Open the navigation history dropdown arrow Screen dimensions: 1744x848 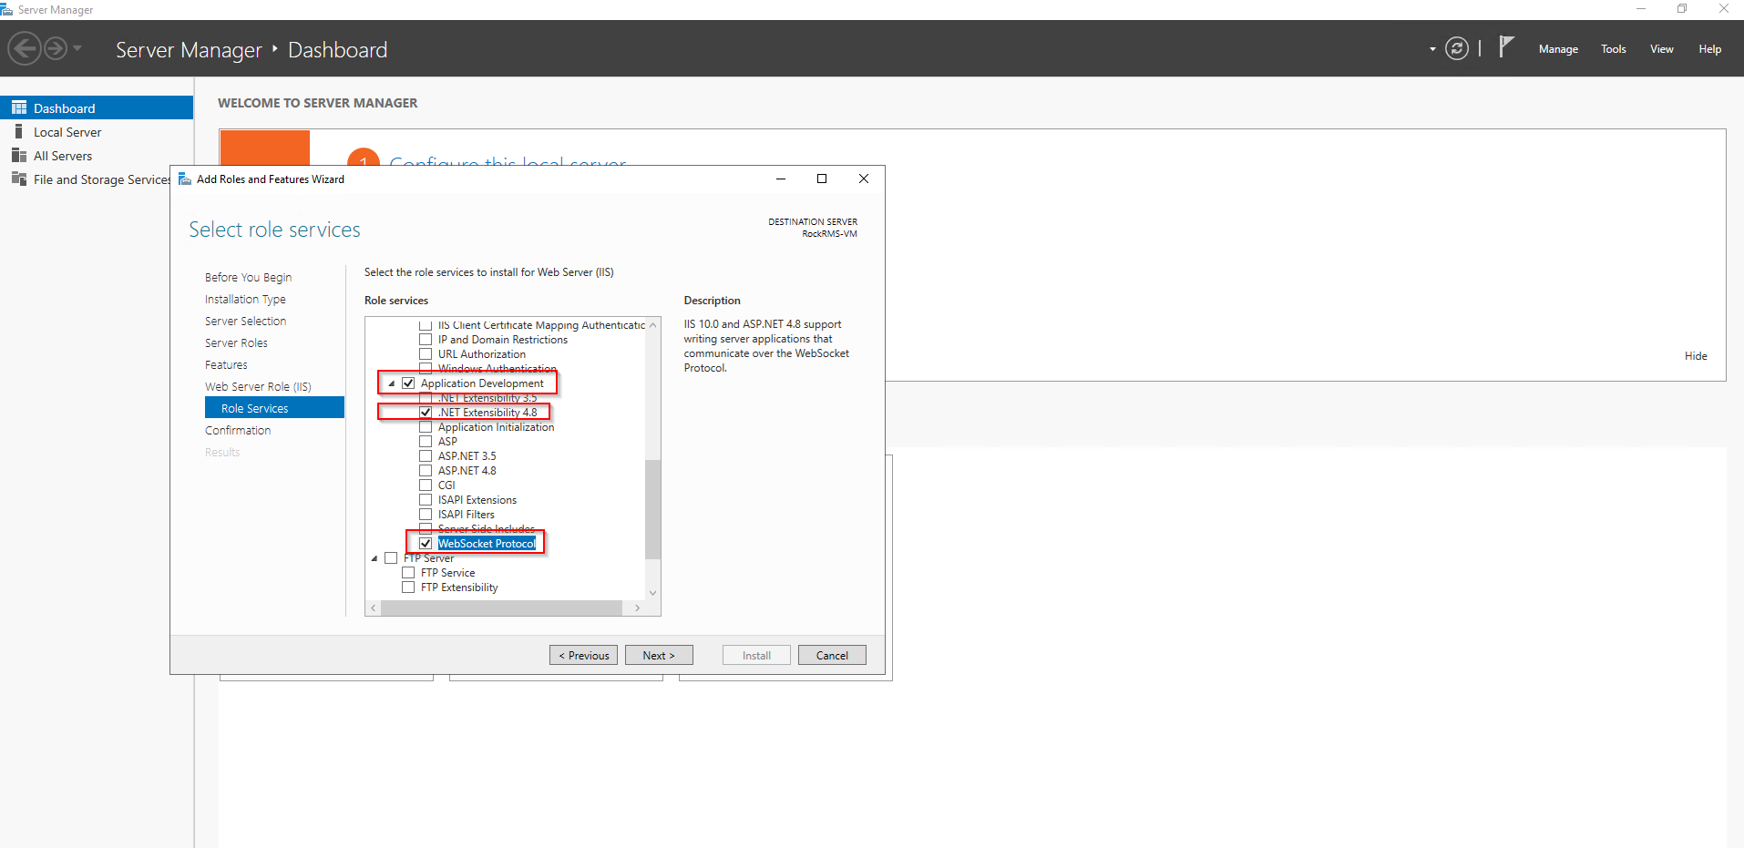77,48
